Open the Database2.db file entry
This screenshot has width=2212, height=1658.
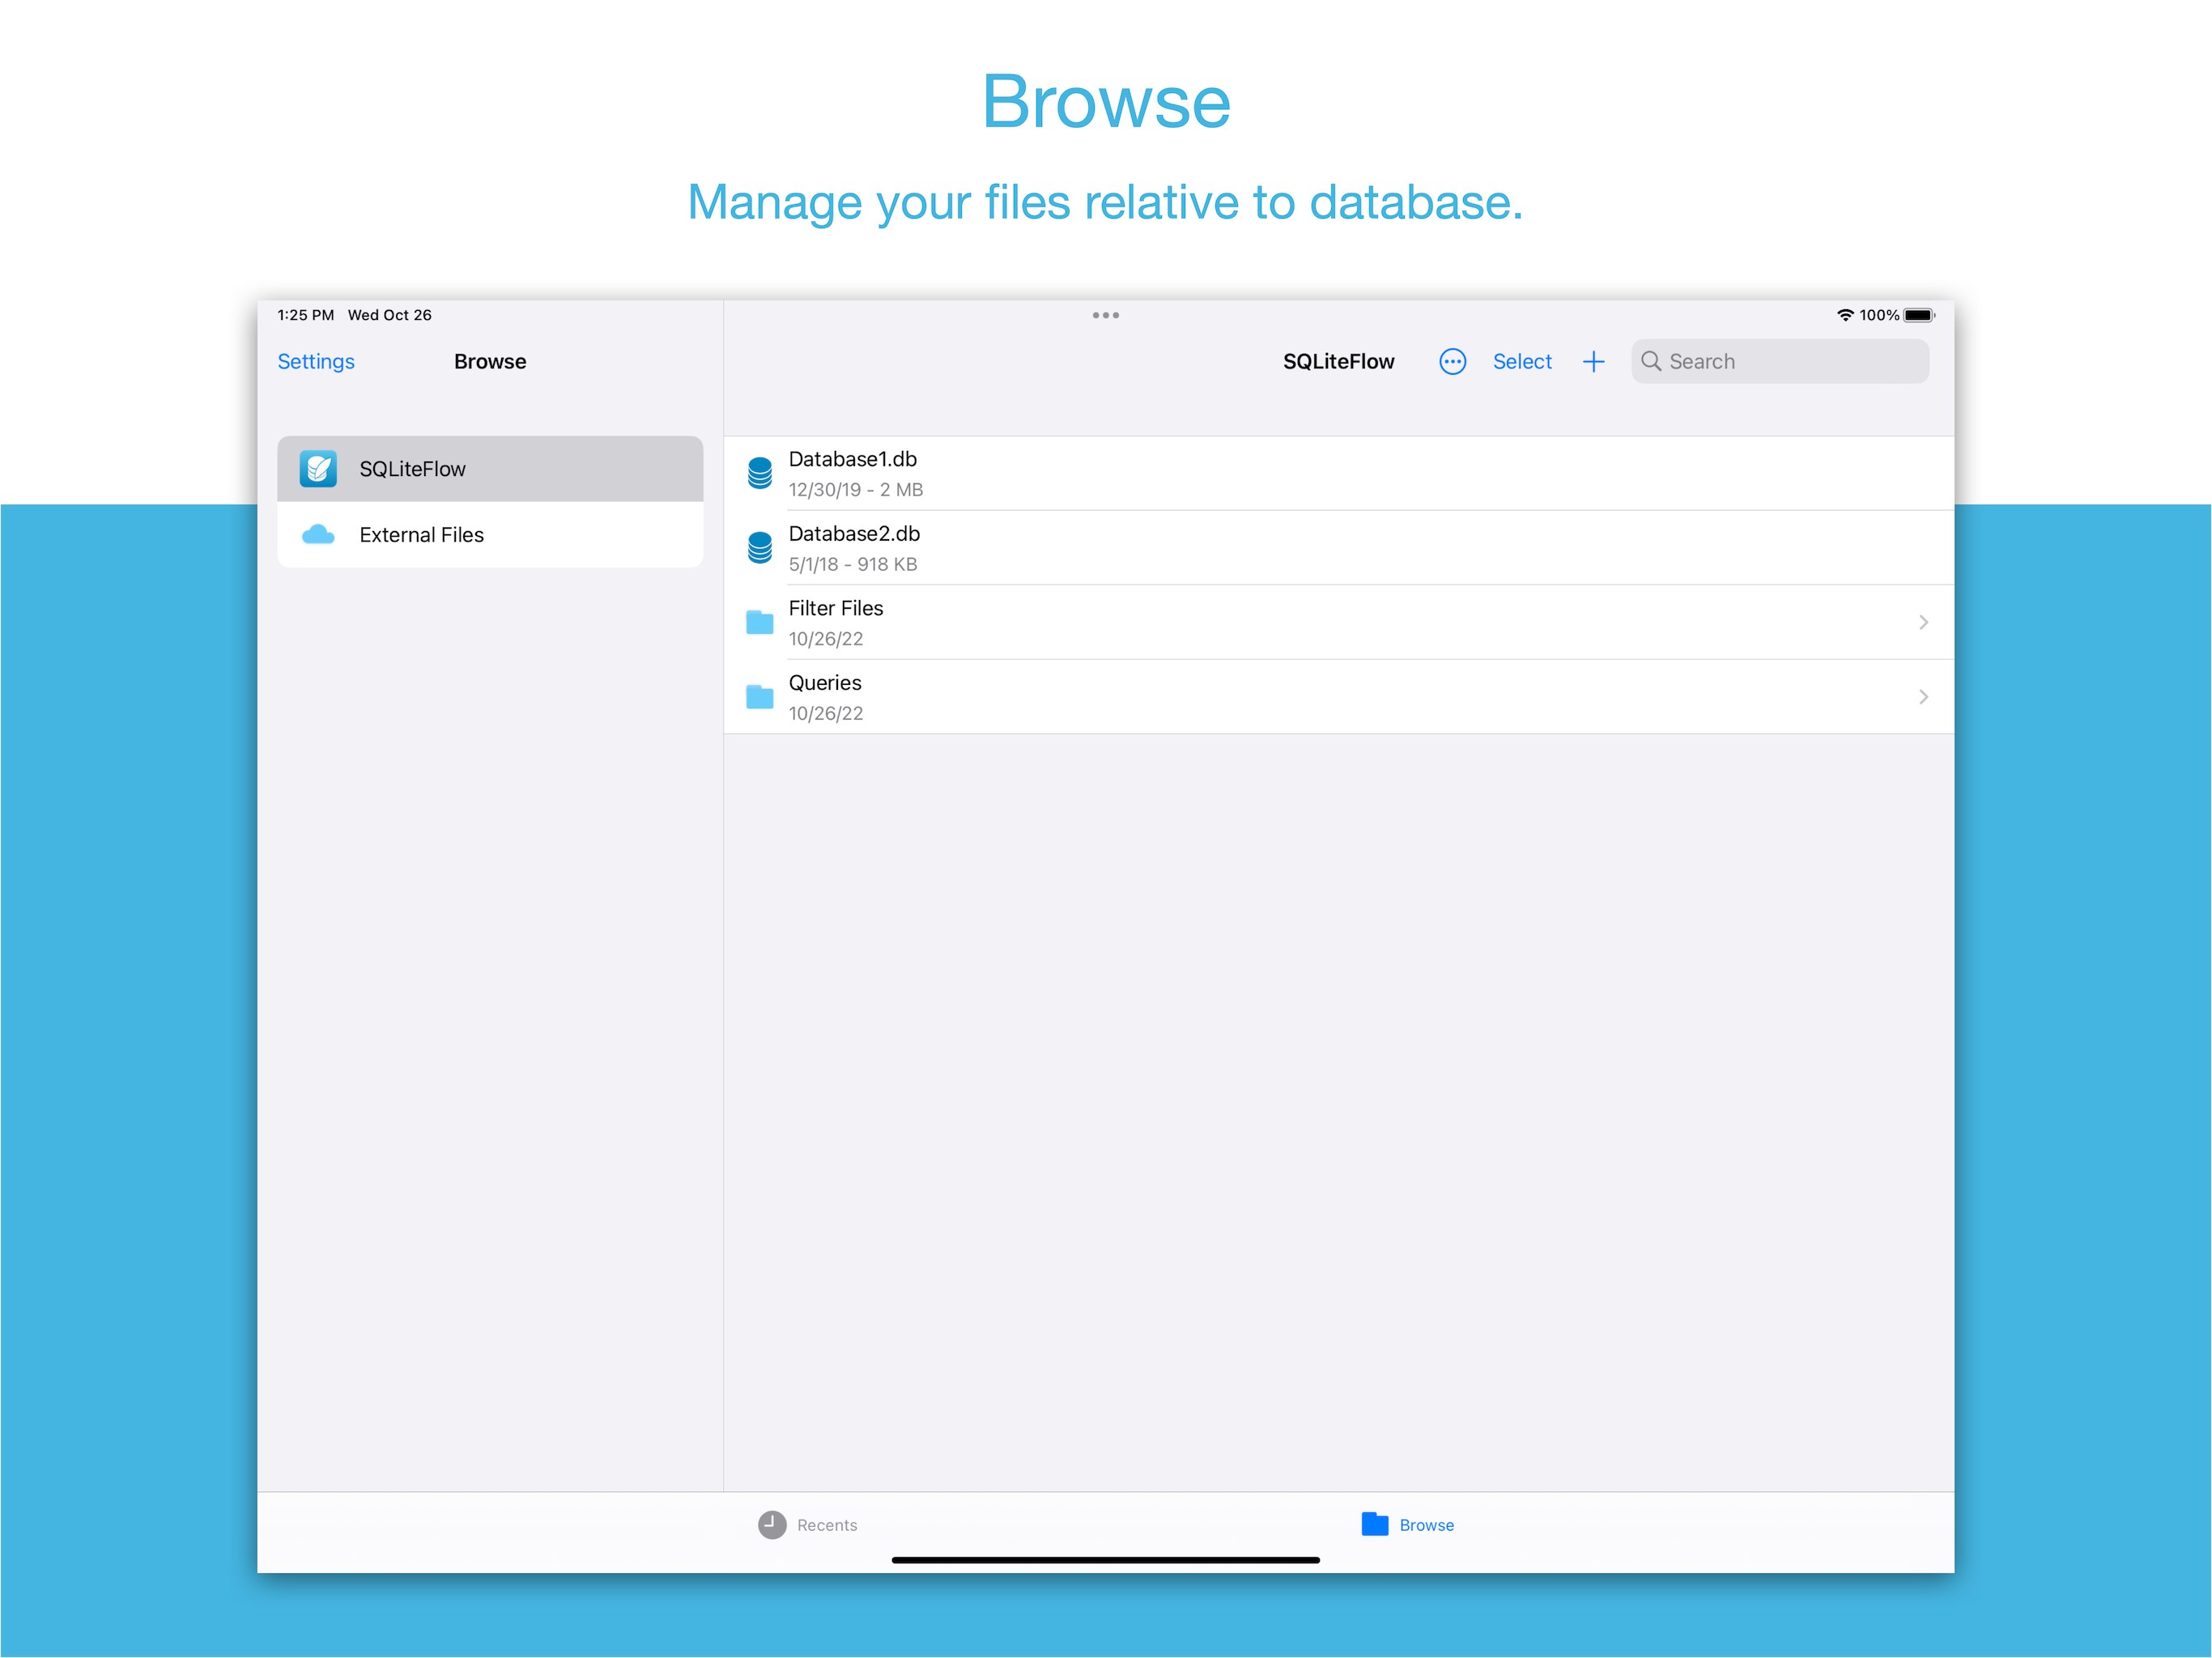coord(1300,548)
